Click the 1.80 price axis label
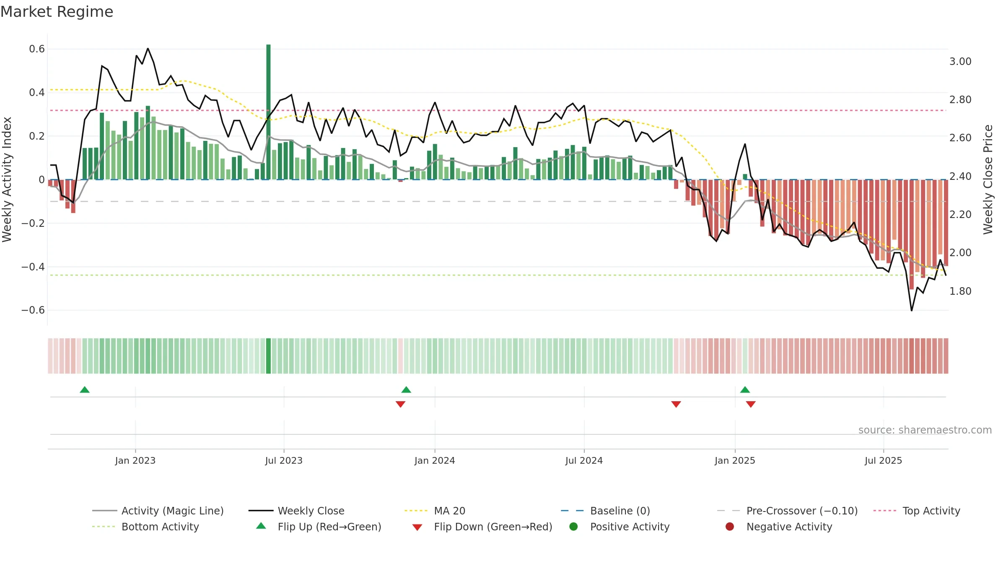The width and height of the screenshot is (1006, 566). point(960,291)
